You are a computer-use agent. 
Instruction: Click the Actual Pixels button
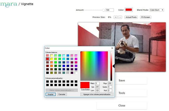point(131,17)
